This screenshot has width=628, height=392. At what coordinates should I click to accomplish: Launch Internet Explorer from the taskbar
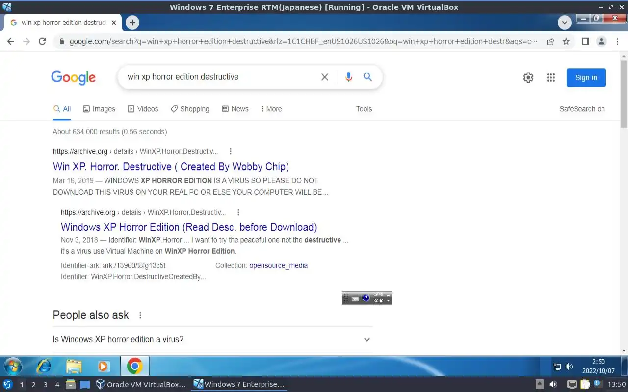pos(44,366)
